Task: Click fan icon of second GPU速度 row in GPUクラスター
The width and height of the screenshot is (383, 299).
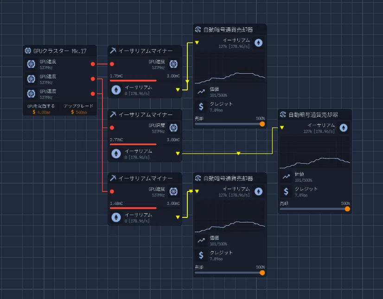Action: tap(31, 79)
